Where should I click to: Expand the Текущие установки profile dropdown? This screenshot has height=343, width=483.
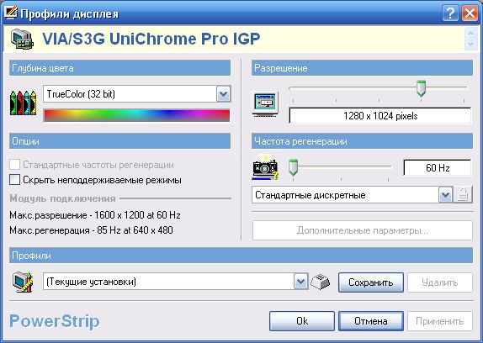pos(300,282)
